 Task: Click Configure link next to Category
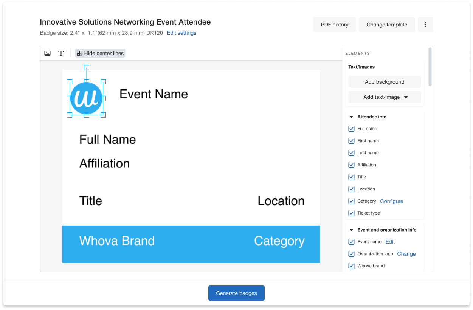click(x=391, y=201)
